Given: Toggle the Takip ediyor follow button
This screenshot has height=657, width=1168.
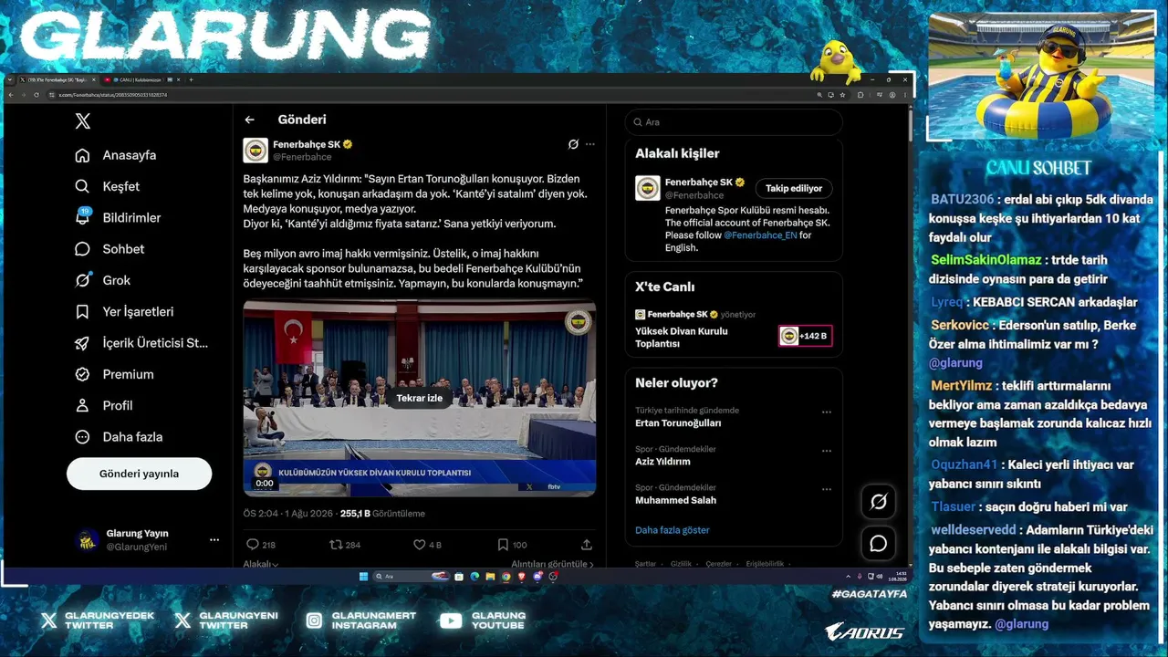Looking at the screenshot, I should 794,188.
